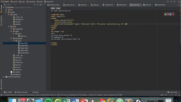Select db.sqlite3 in project tree

pyautogui.click(x=15, y=72)
